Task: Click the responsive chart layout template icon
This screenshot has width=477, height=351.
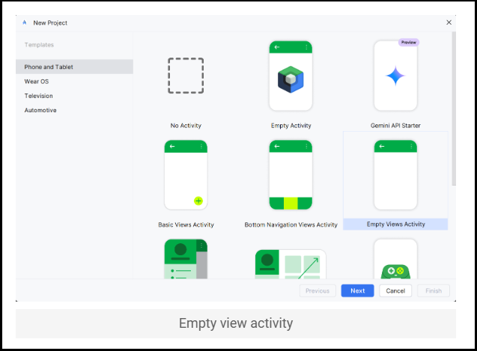Action: coord(291,264)
